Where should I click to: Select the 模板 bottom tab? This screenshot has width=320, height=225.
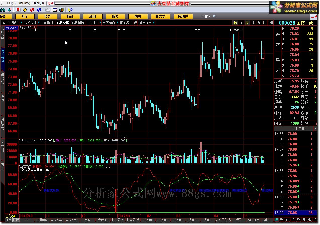(x=16, y=220)
